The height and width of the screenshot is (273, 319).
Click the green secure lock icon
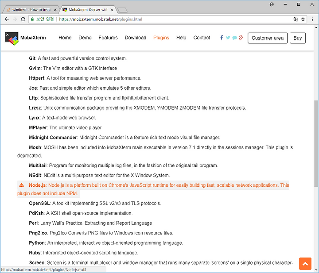coord(32,19)
